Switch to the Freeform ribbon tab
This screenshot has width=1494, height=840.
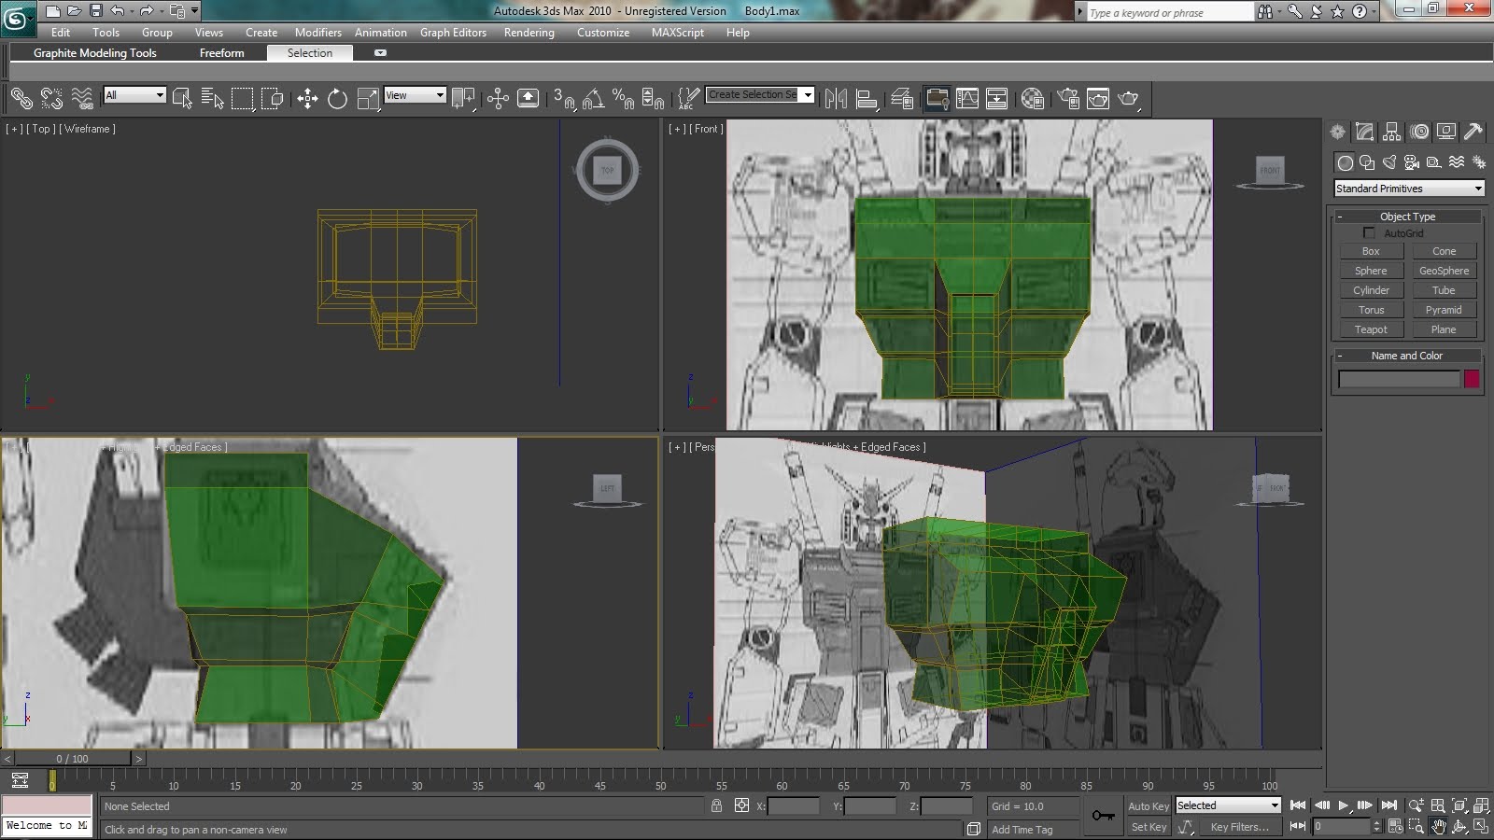click(x=221, y=53)
